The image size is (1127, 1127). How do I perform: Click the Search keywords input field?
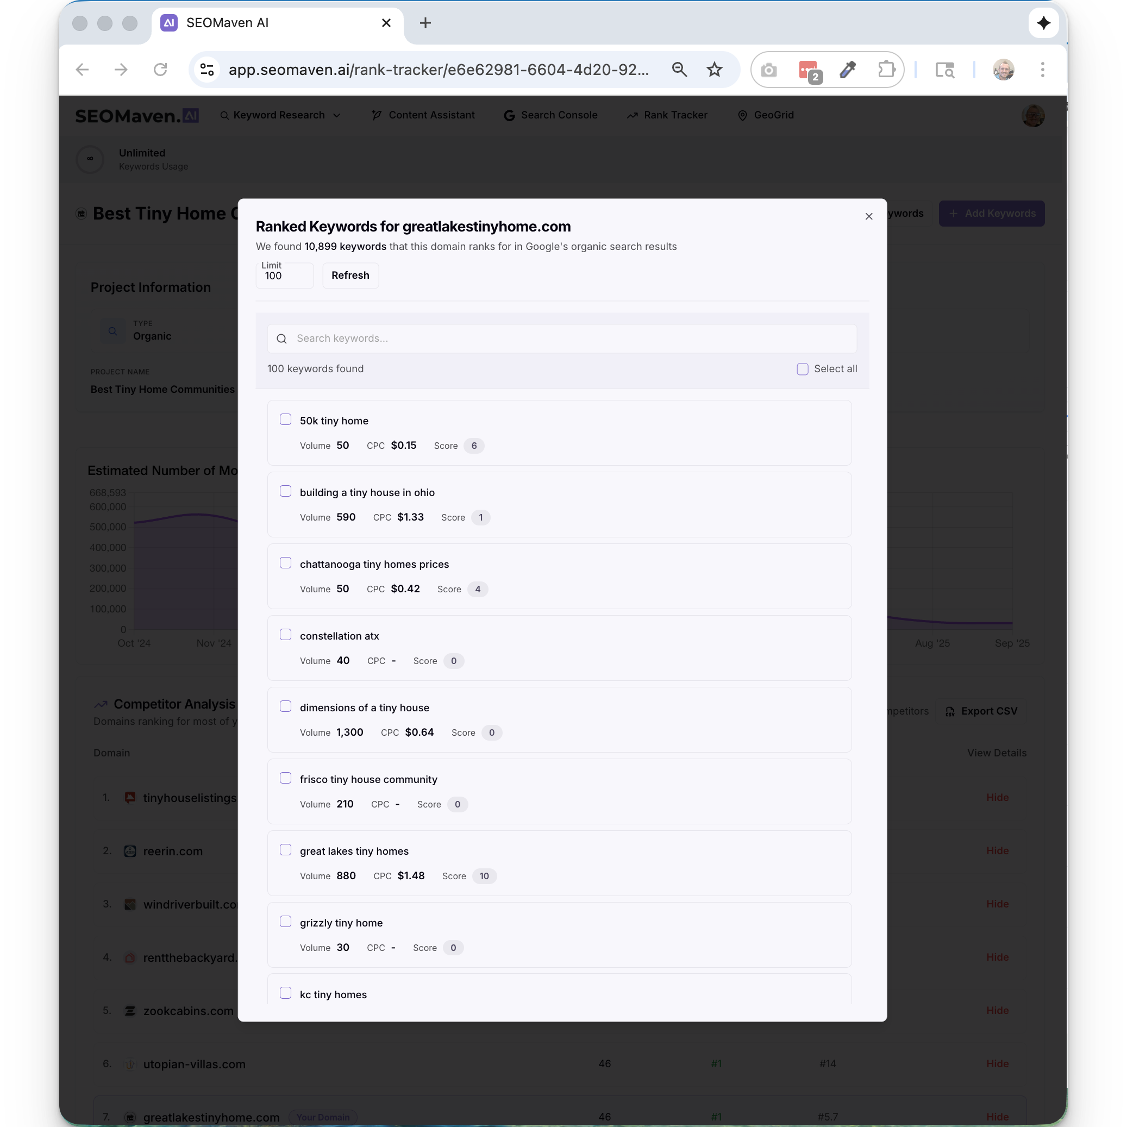point(562,339)
